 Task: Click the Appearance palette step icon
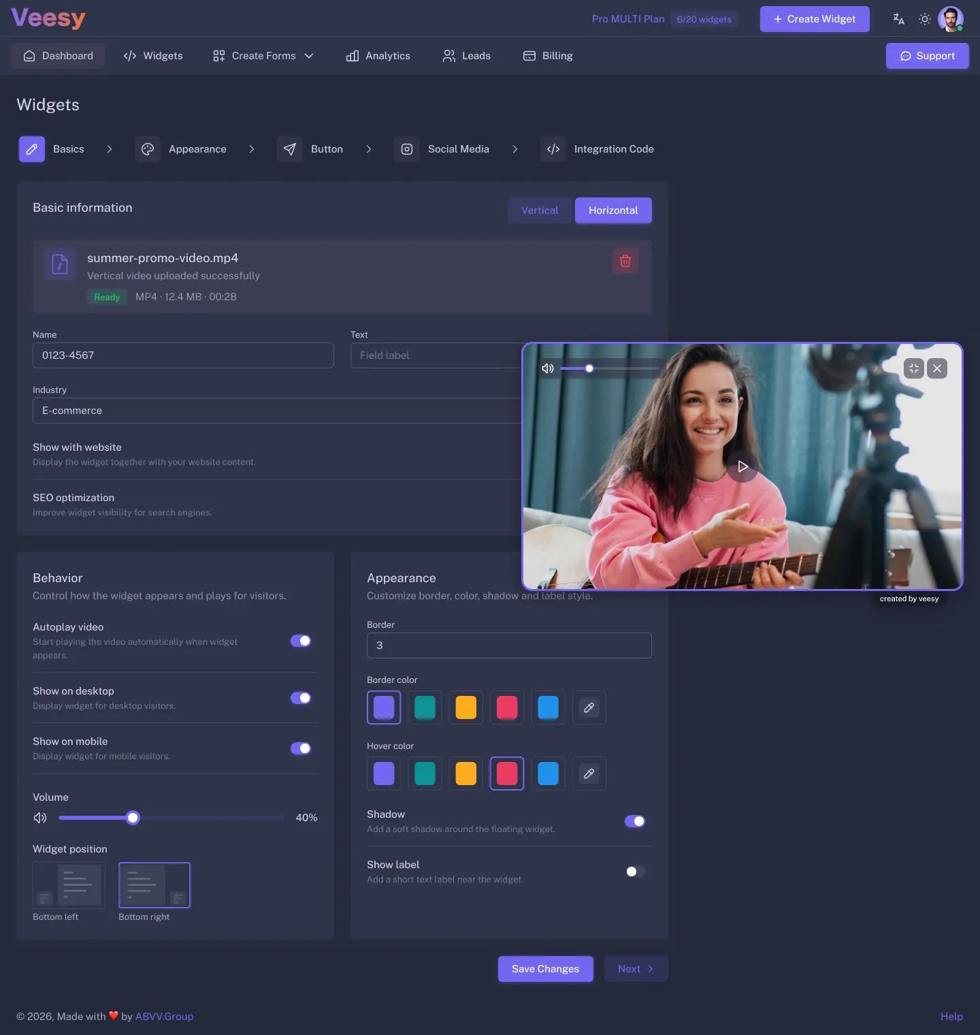[x=148, y=149]
